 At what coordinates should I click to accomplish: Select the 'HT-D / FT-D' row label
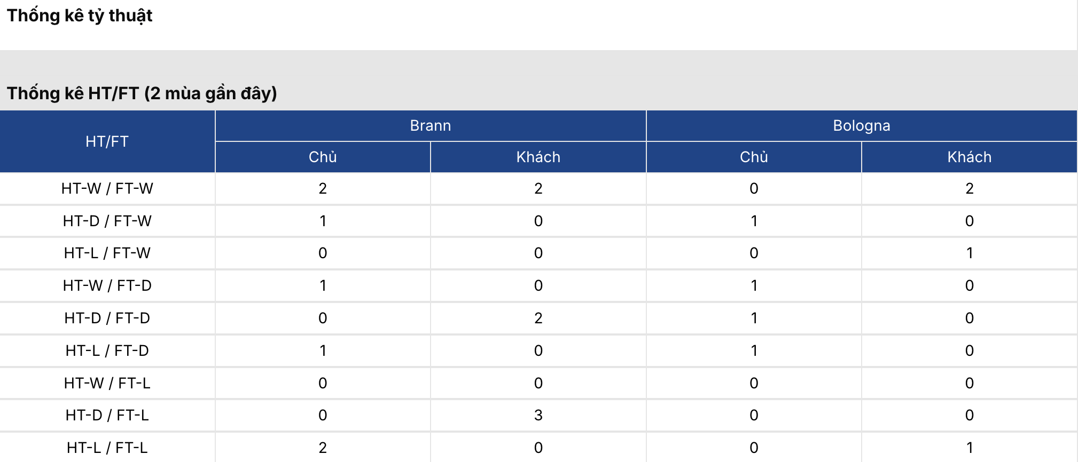point(107,318)
